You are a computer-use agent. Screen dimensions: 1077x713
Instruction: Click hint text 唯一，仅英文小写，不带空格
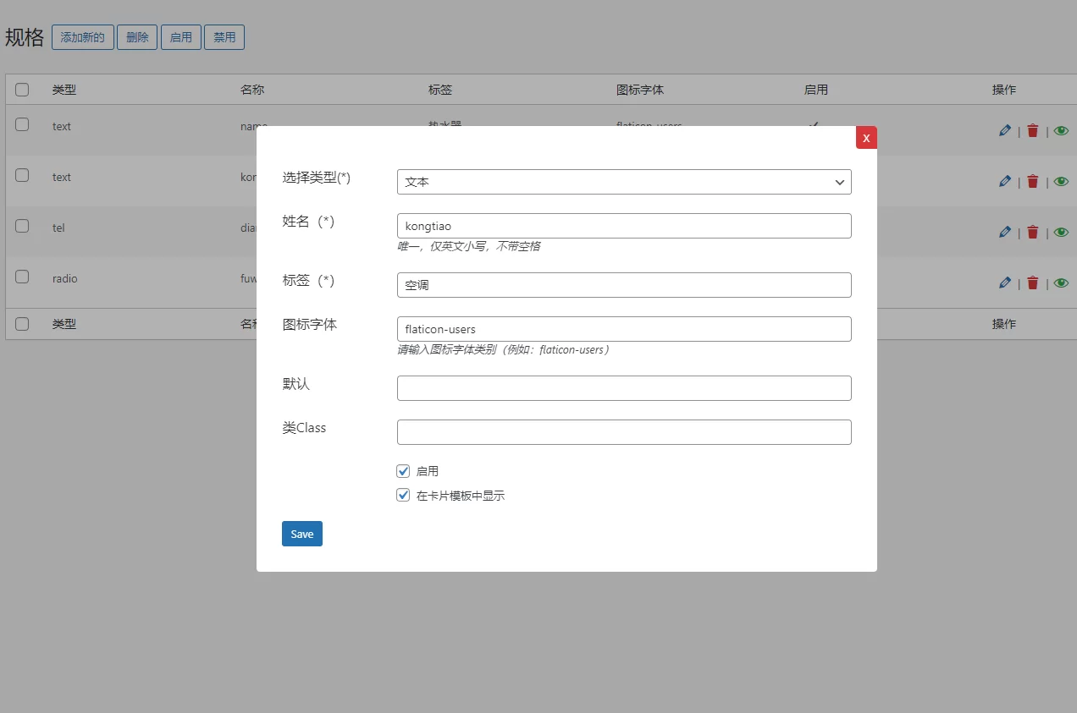pyautogui.click(x=469, y=247)
